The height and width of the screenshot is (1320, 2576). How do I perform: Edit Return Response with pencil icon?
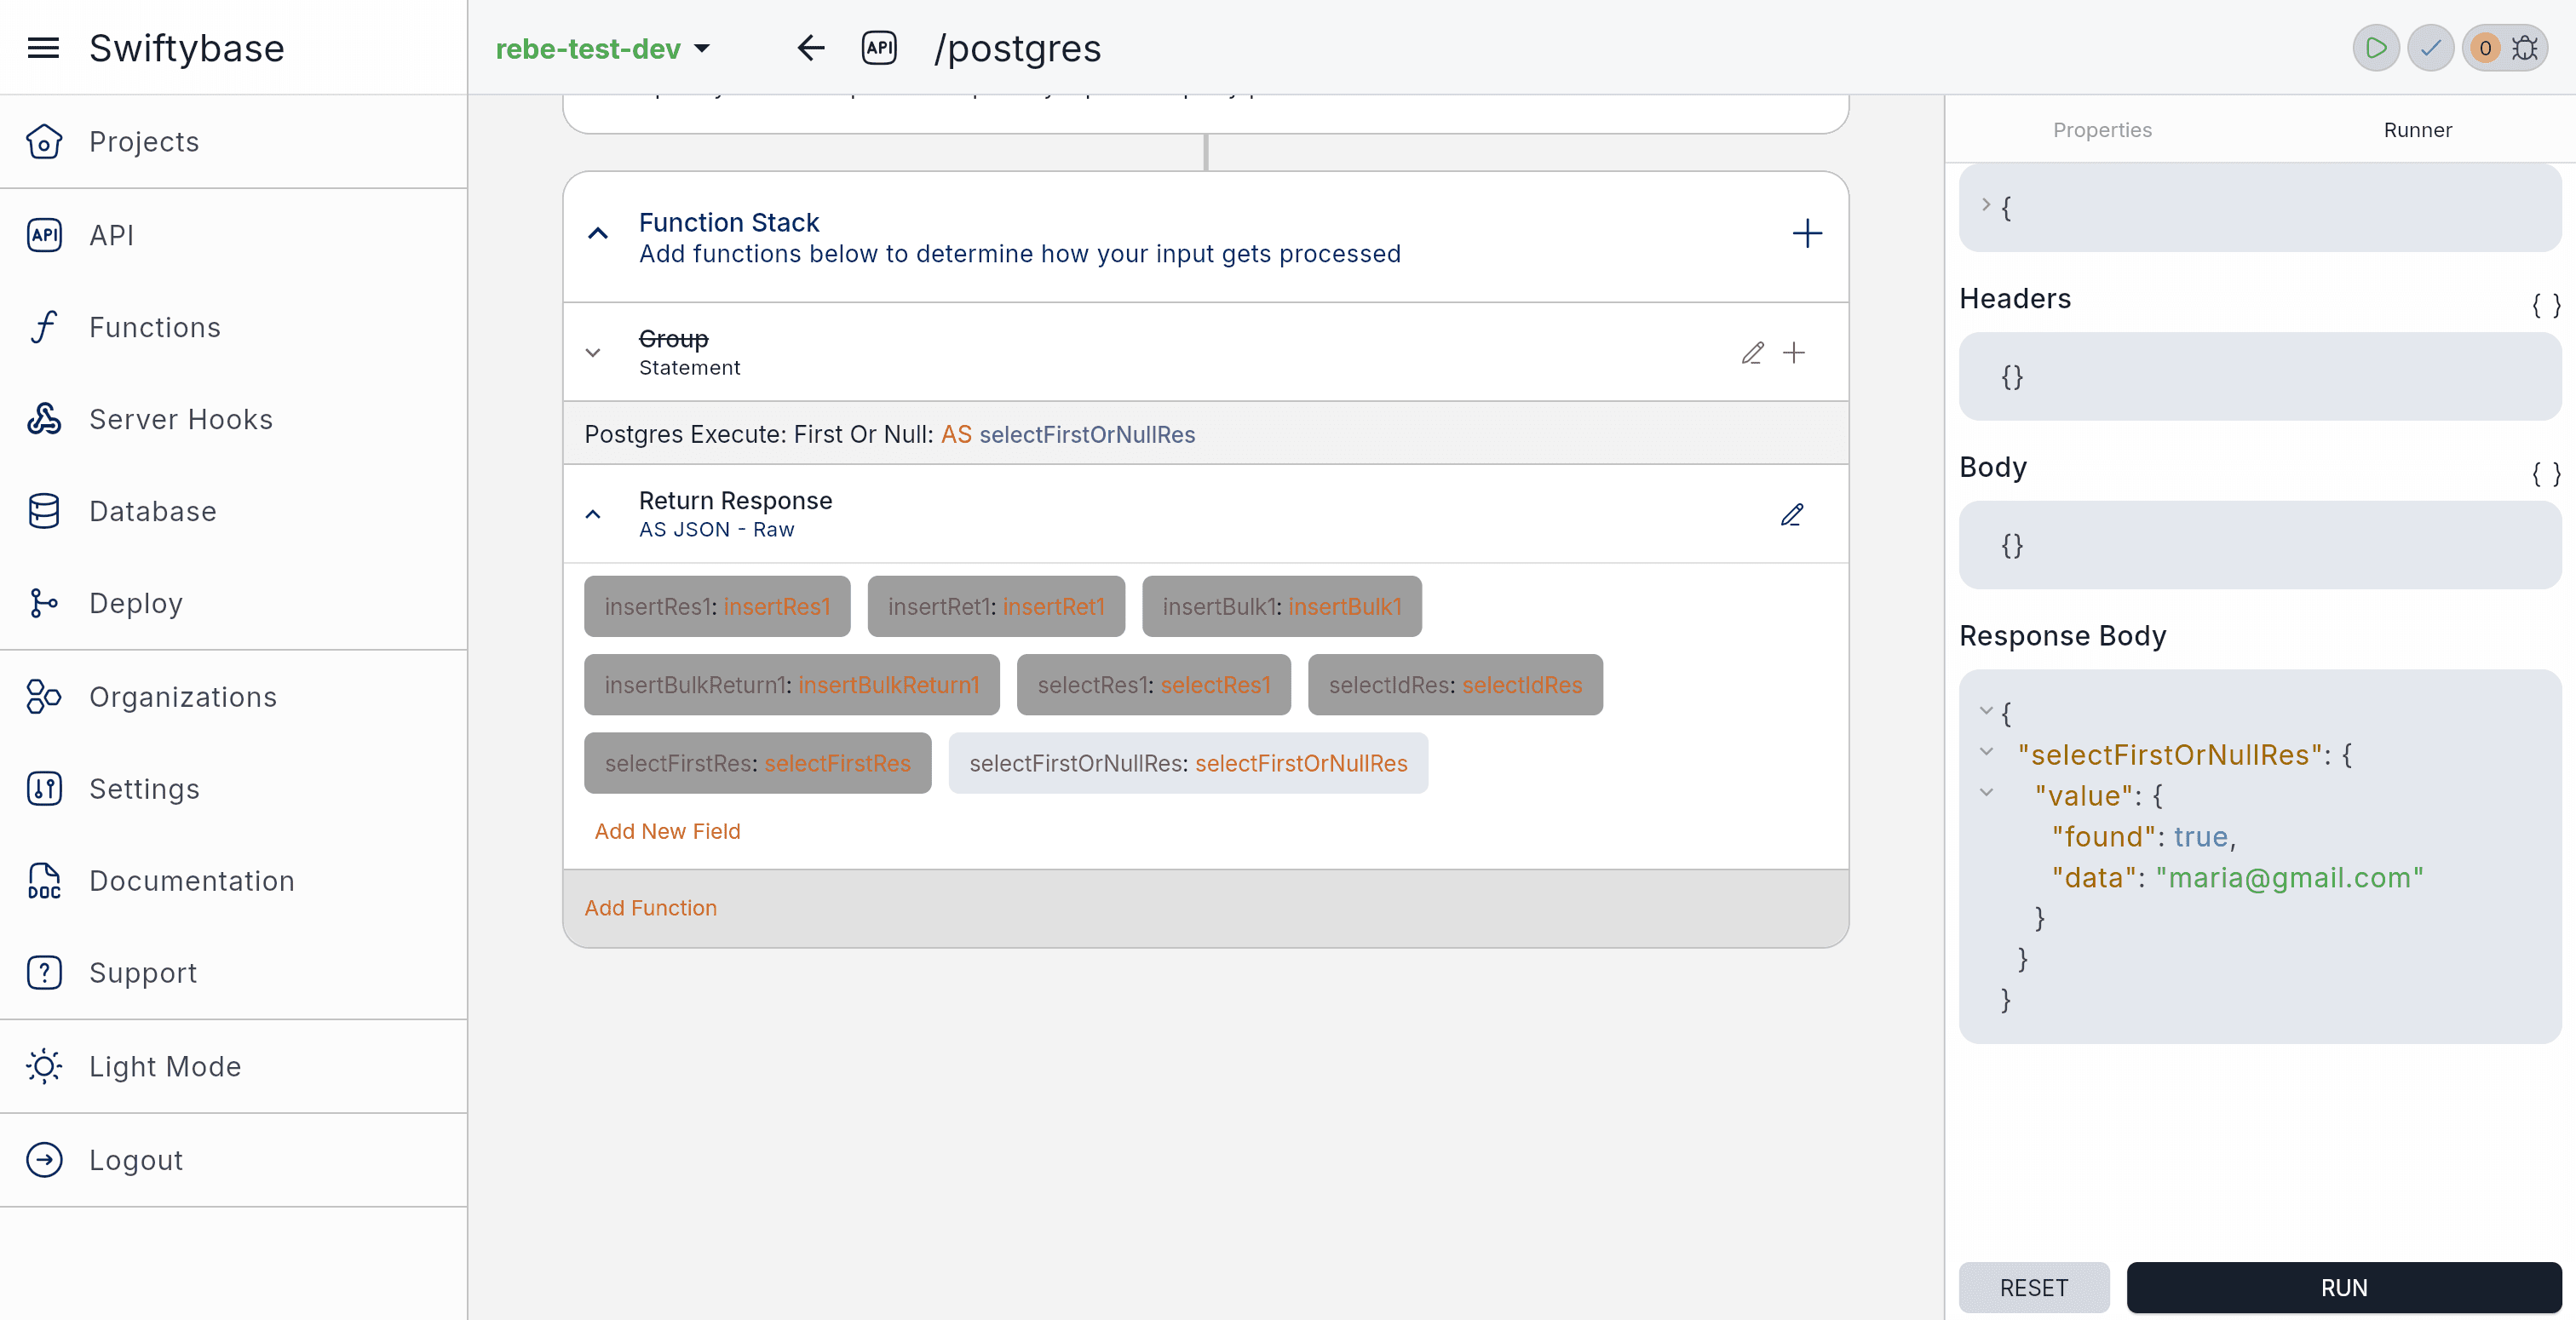click(x=1792, y=515)
